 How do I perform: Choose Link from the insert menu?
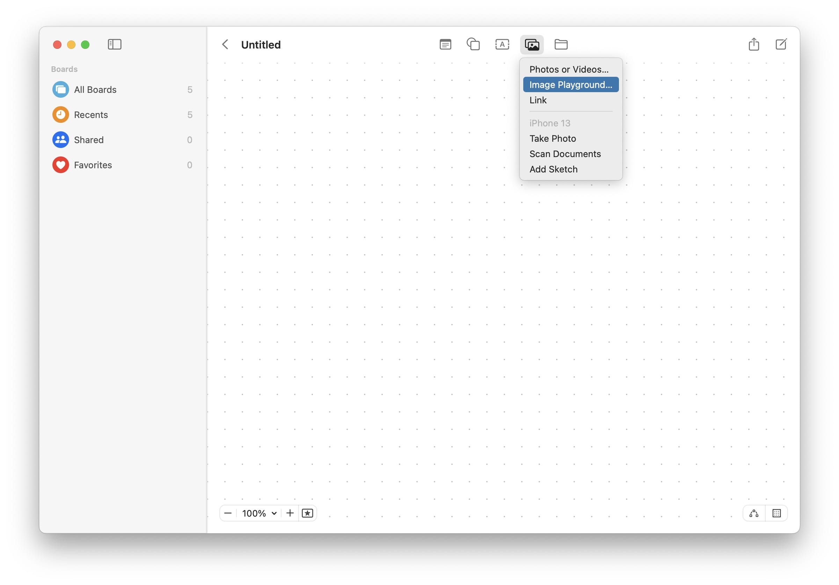pyautogui.click(x=570, y=100)
